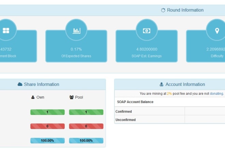Viewport: 225px width, 150px height.
Task: Click the SOAP Account Balance header
Action: 135,102
